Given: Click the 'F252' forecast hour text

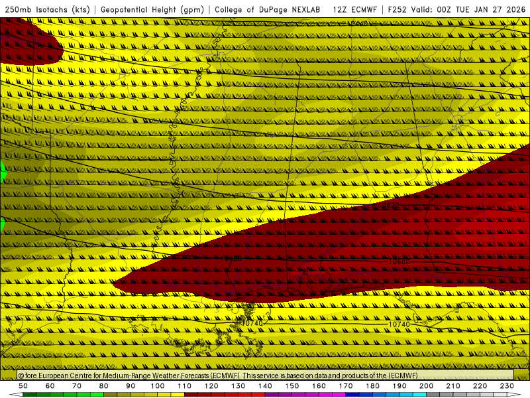Looking at the screenshot, I should pos(397,9).
